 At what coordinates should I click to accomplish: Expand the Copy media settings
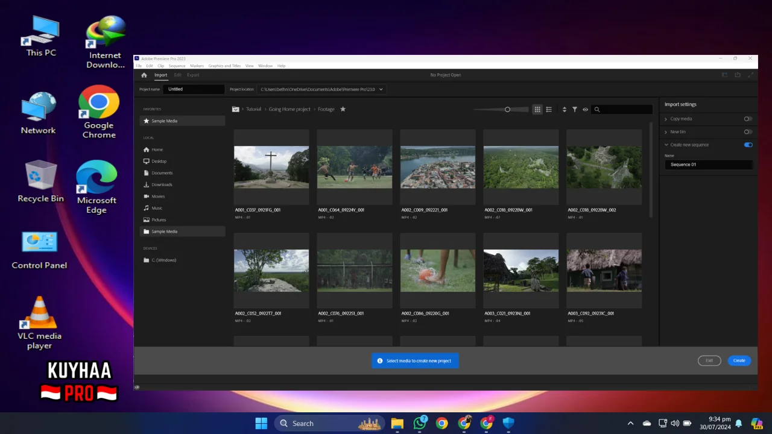click(666, 119)
